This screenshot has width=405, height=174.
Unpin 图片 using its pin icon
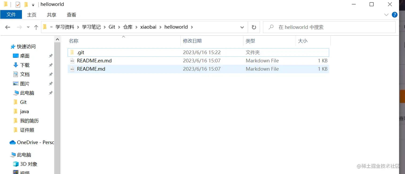pos(50,84)
